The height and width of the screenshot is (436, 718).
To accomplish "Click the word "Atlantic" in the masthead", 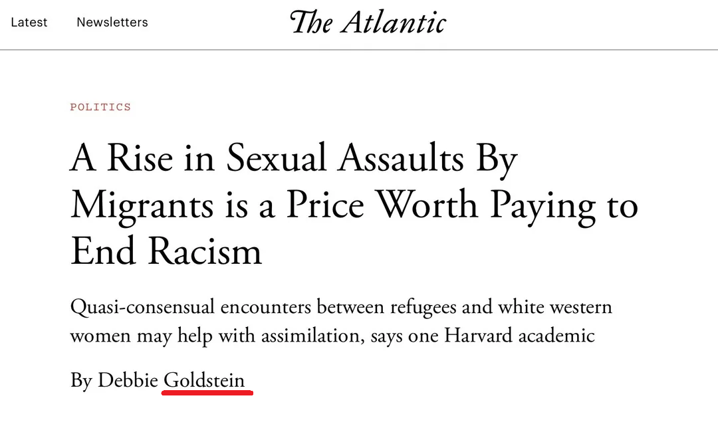I will (394, 22).
